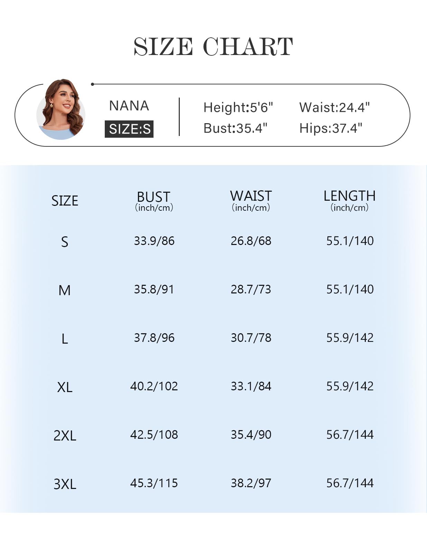Select the NANA model name text

coord(129,106)
